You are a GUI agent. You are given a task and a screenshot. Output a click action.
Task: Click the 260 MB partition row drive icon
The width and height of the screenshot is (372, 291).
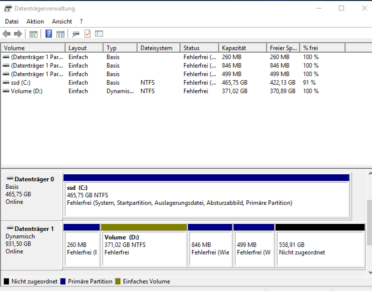[x=6, y=57]
